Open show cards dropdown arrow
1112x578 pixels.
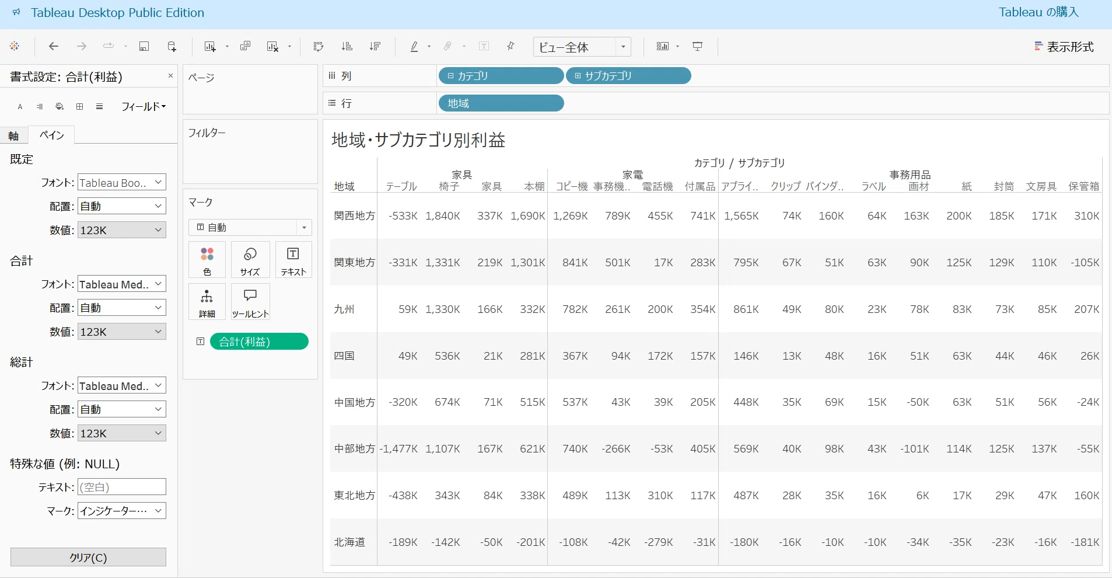(677, 47)
